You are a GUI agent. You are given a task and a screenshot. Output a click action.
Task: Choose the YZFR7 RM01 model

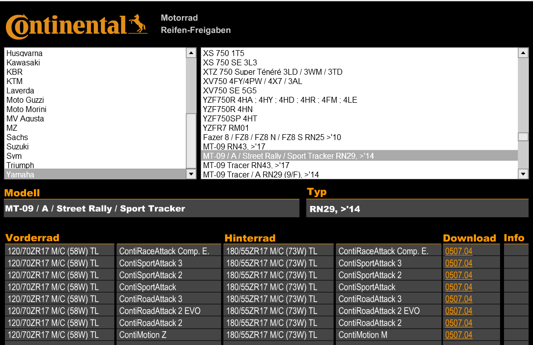click(x=230, y=128)
